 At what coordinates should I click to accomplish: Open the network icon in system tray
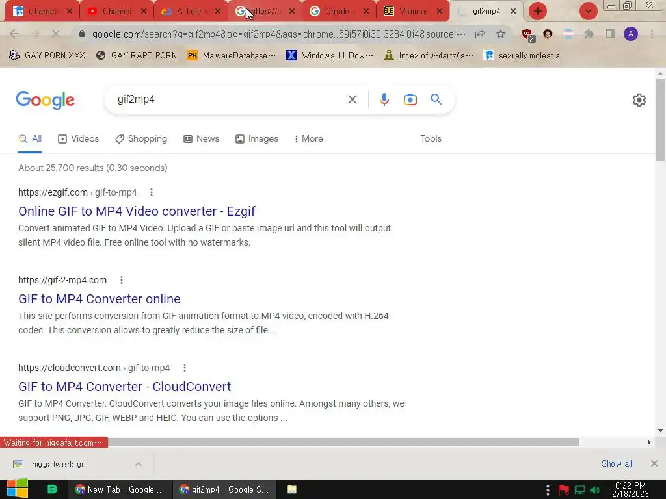pos(579,490)
